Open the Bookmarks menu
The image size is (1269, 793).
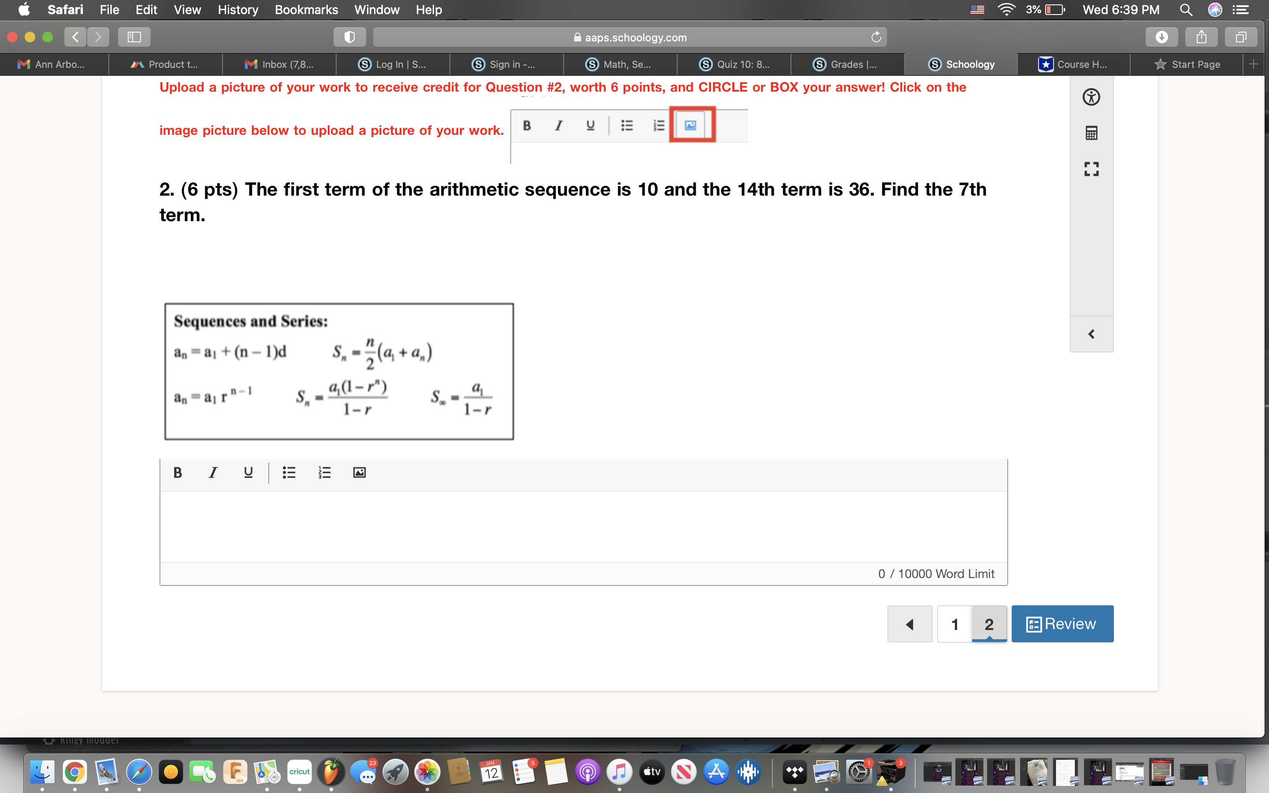306,9
